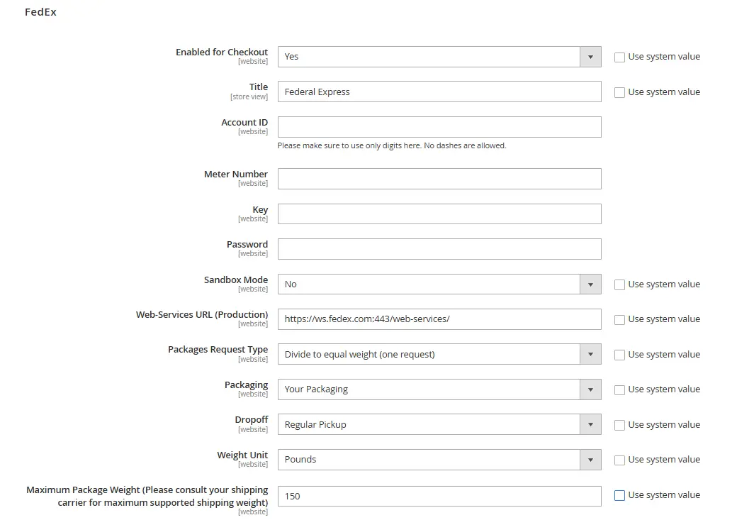Open the Packaging dropdown
The image size is (754, 520).
[x=439, y=389]
